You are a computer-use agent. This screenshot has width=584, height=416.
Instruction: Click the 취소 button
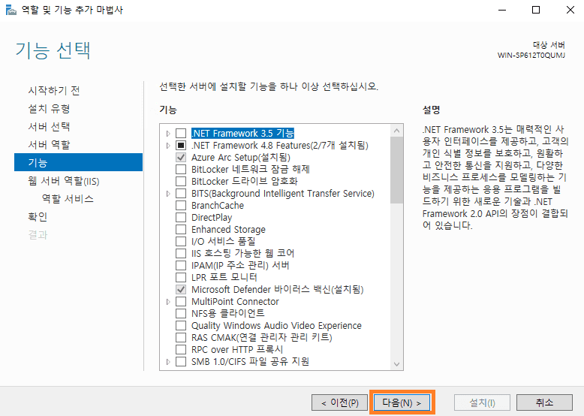click(544, 402)
